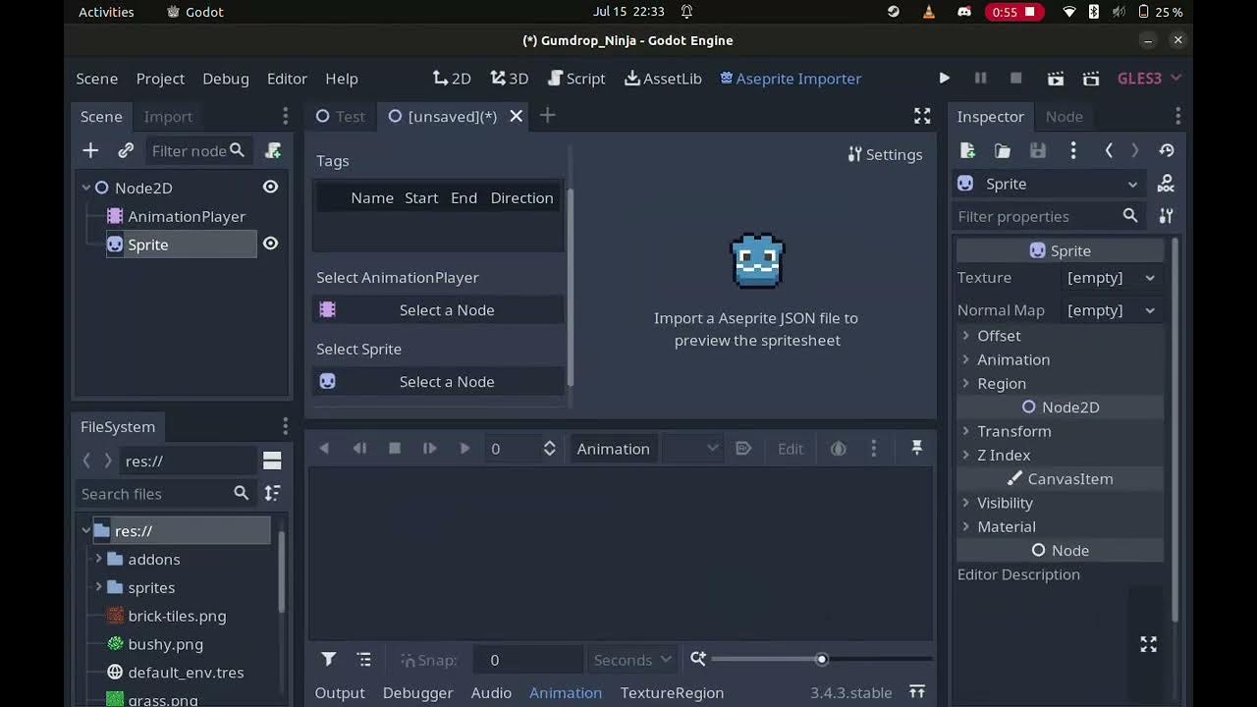Play the edited scene clapper icon
1257x707 pixels.
click(x=1056, y=79)
